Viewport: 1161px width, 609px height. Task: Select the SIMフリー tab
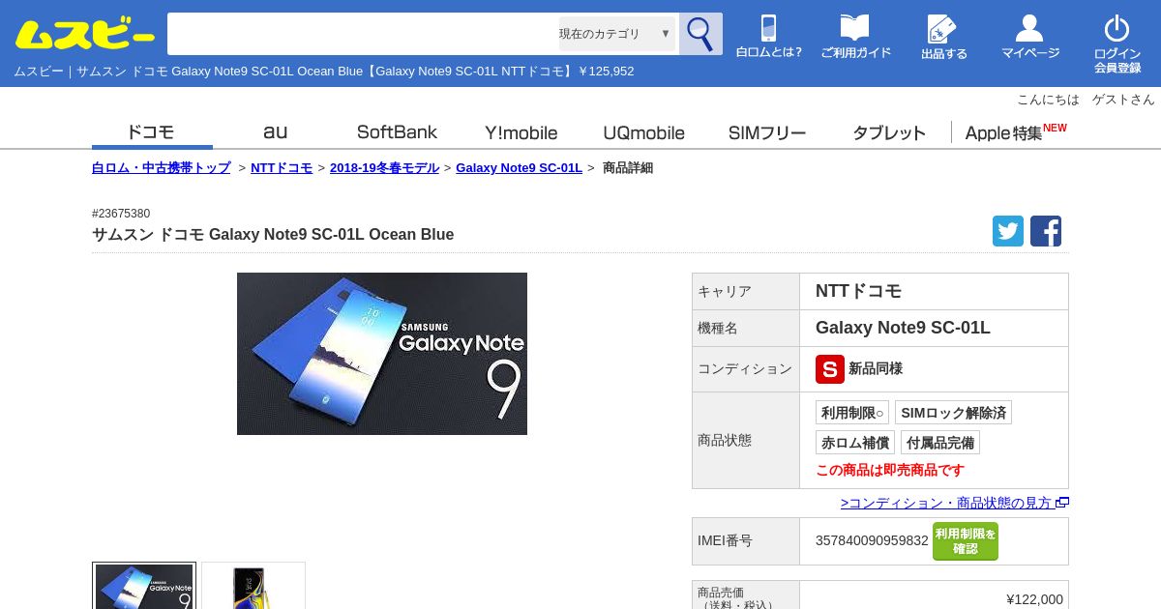[767, 132]
